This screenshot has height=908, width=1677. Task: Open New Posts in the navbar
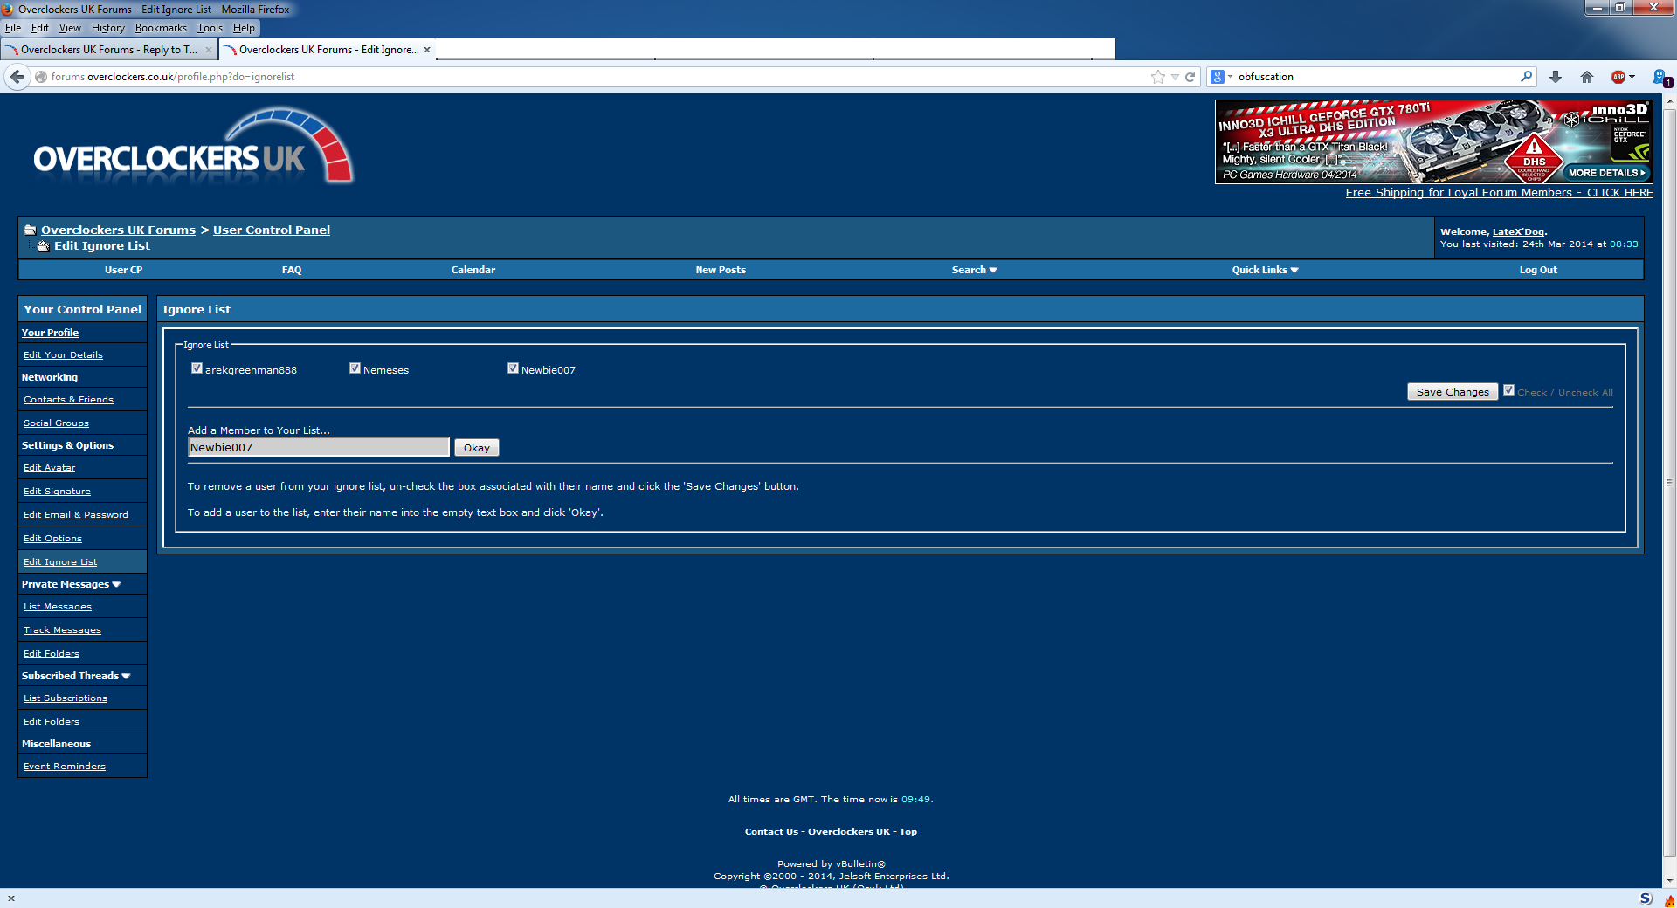click(721, 270)
